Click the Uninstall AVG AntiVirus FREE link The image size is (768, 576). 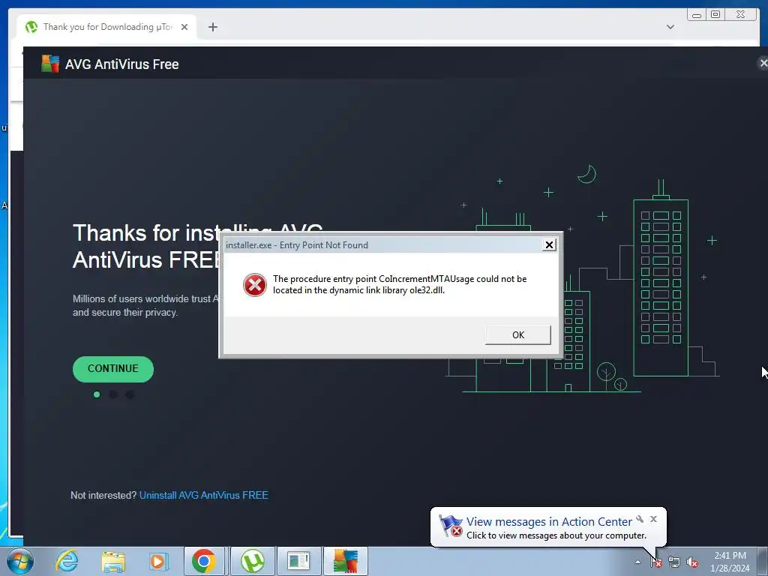tap(204, 495)
